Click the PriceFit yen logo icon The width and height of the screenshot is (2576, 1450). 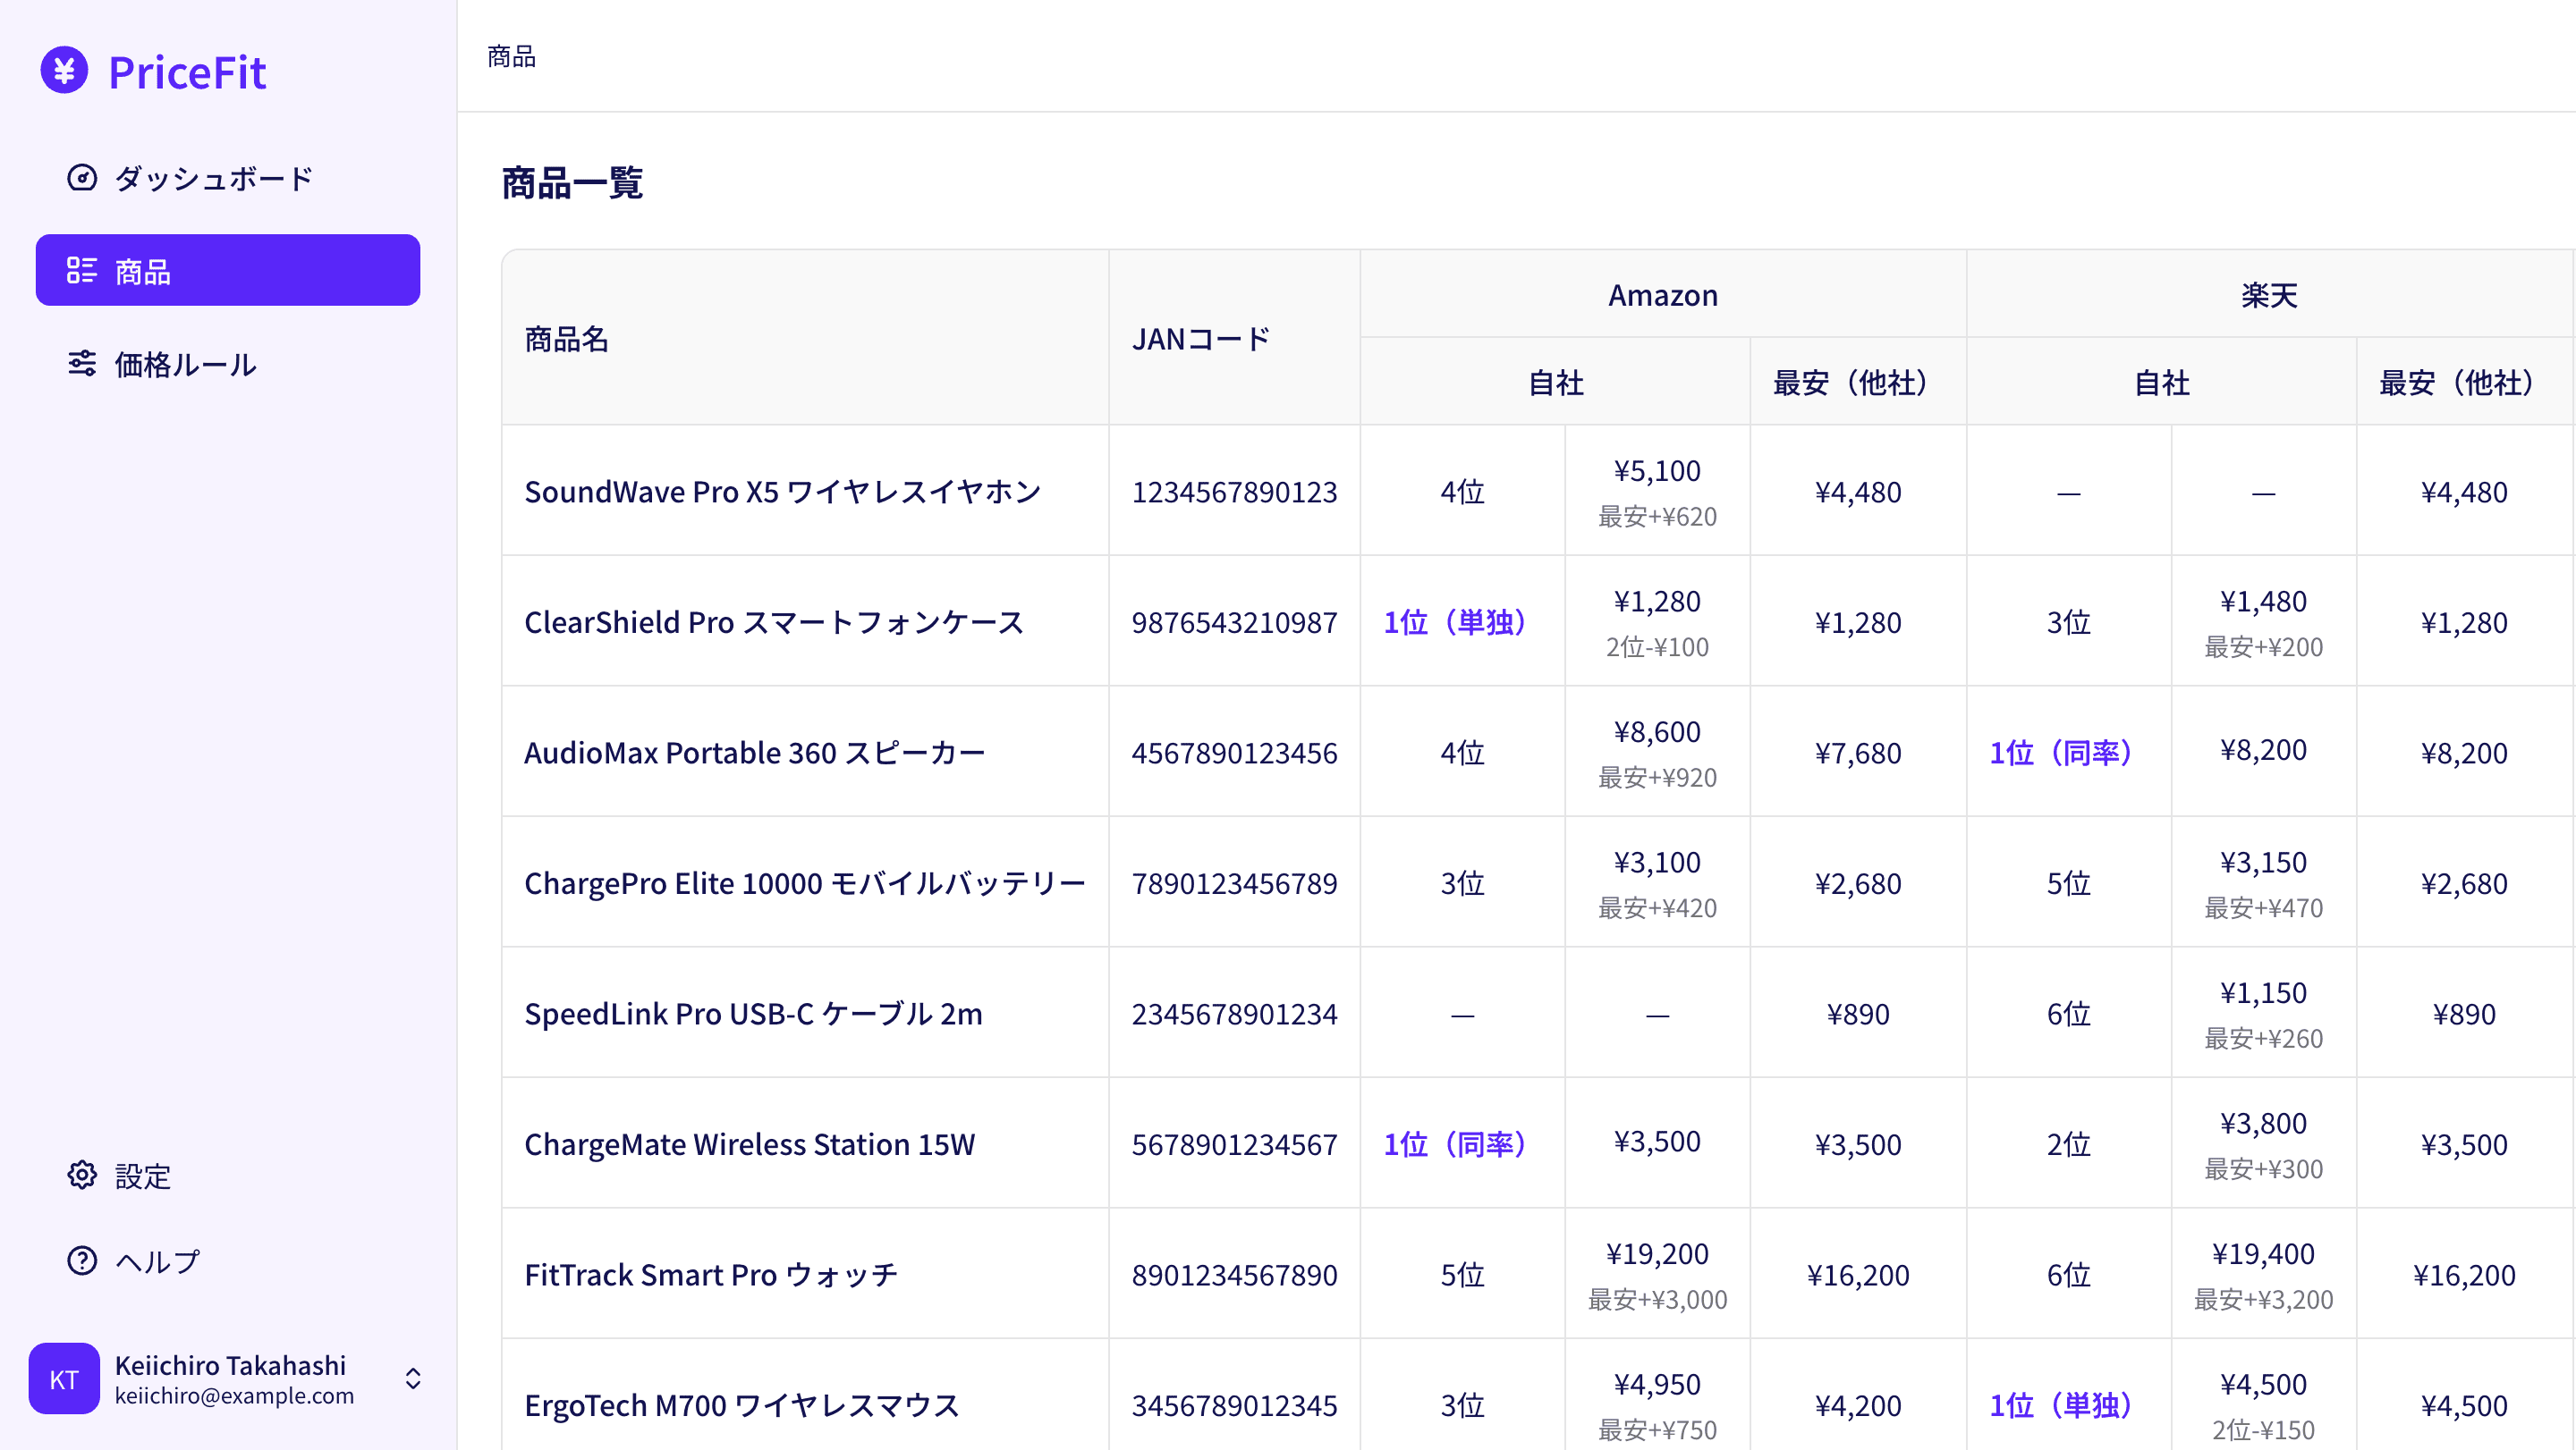click(x=64, y=71)
